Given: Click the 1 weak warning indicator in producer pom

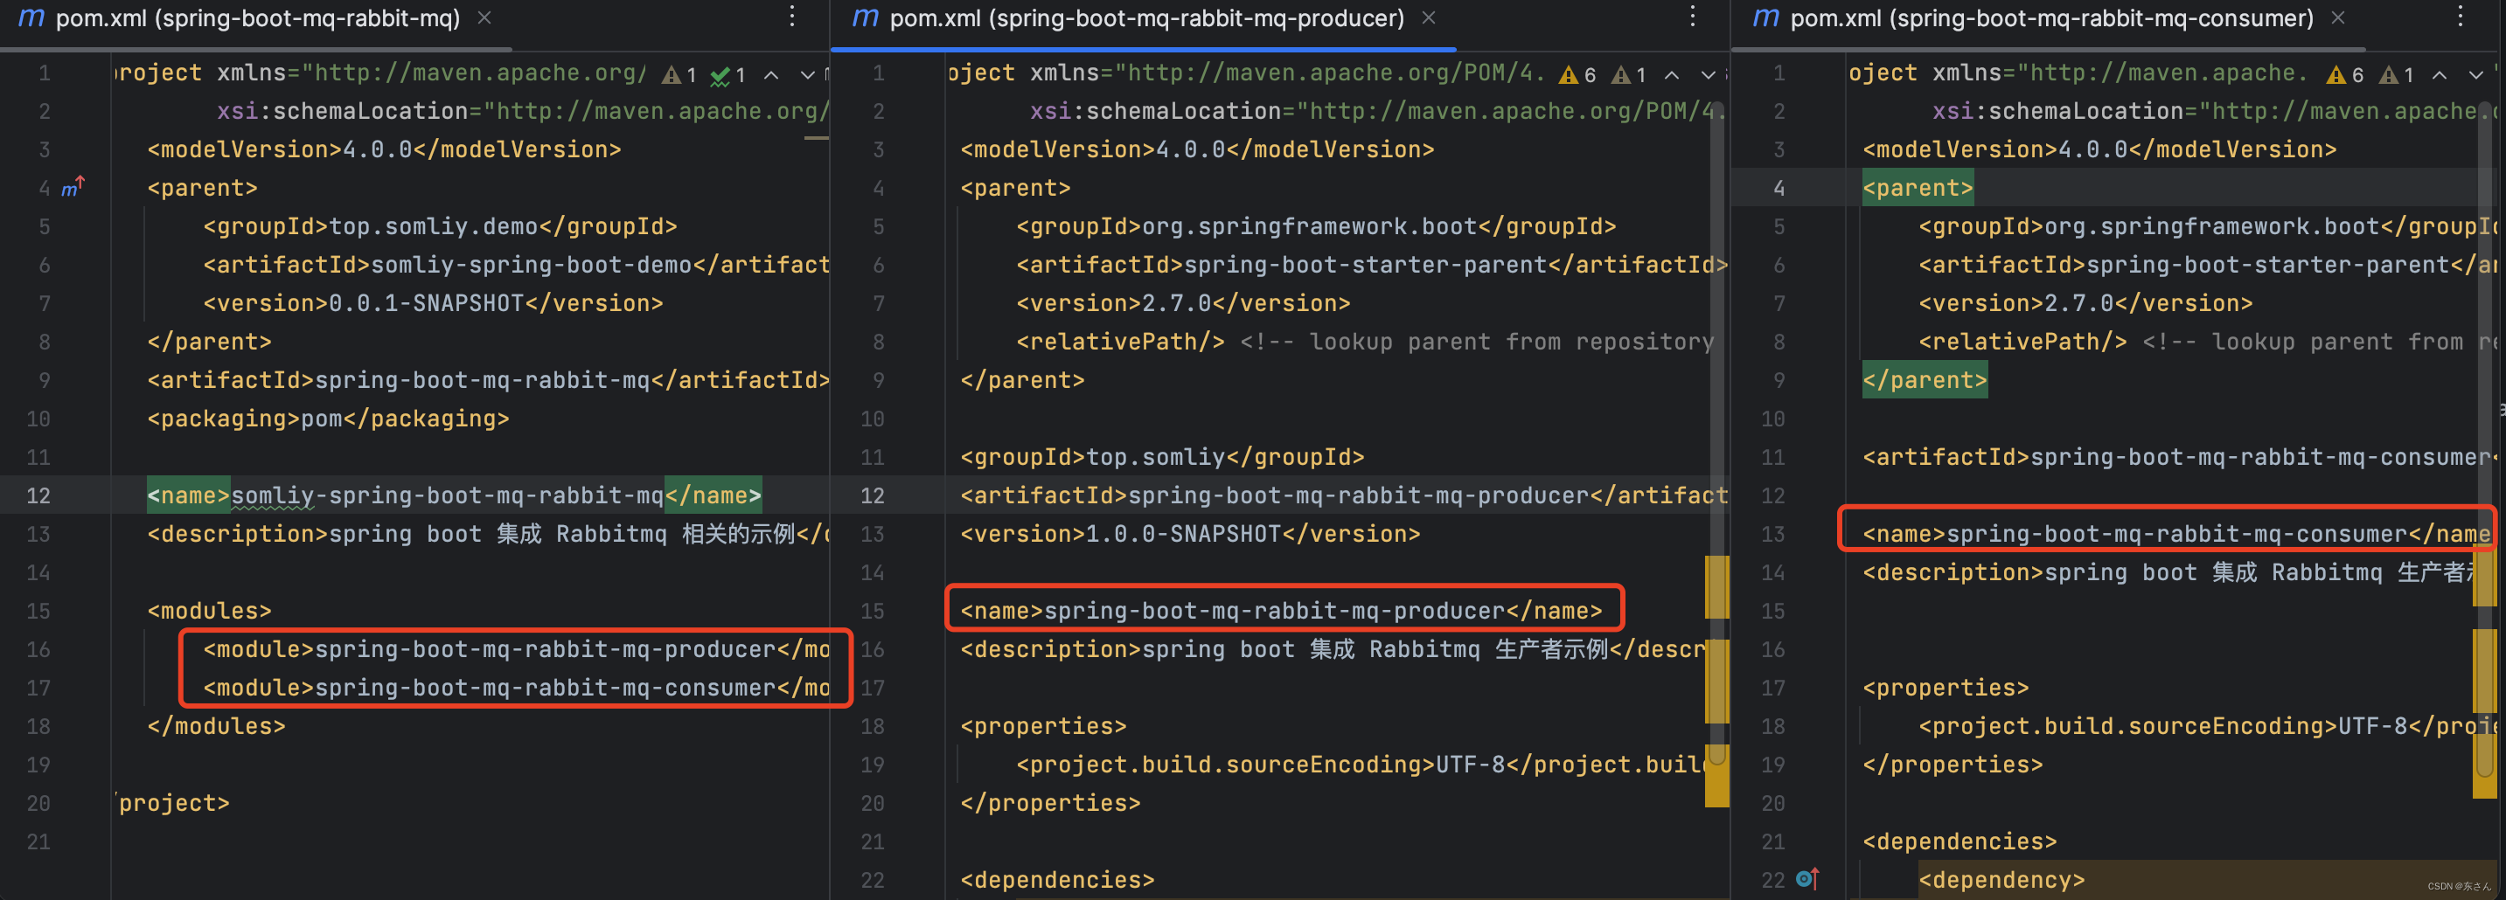Looking at the screenshot, I should click(1628, 75).
